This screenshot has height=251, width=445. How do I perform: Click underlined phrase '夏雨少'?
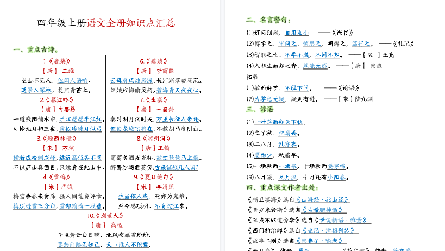click(264, 155)
